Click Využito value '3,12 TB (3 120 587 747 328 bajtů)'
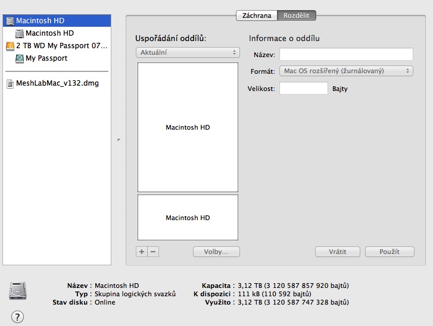The height and width of the screenshot is (326, 433). click(x=293, y=302)
